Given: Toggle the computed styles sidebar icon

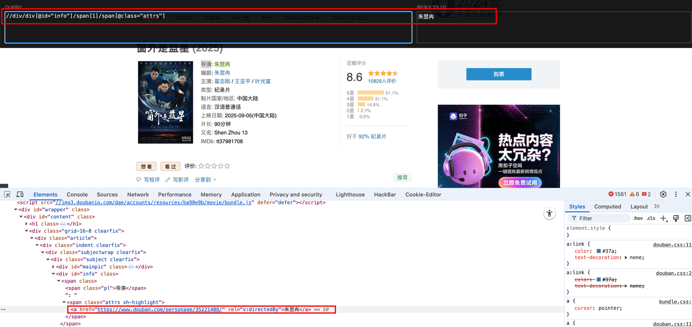Looking at the screenshot, I should (x=688, y=218).
